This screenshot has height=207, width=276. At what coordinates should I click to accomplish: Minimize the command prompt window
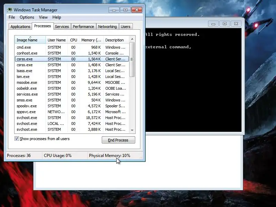(213, 24)
